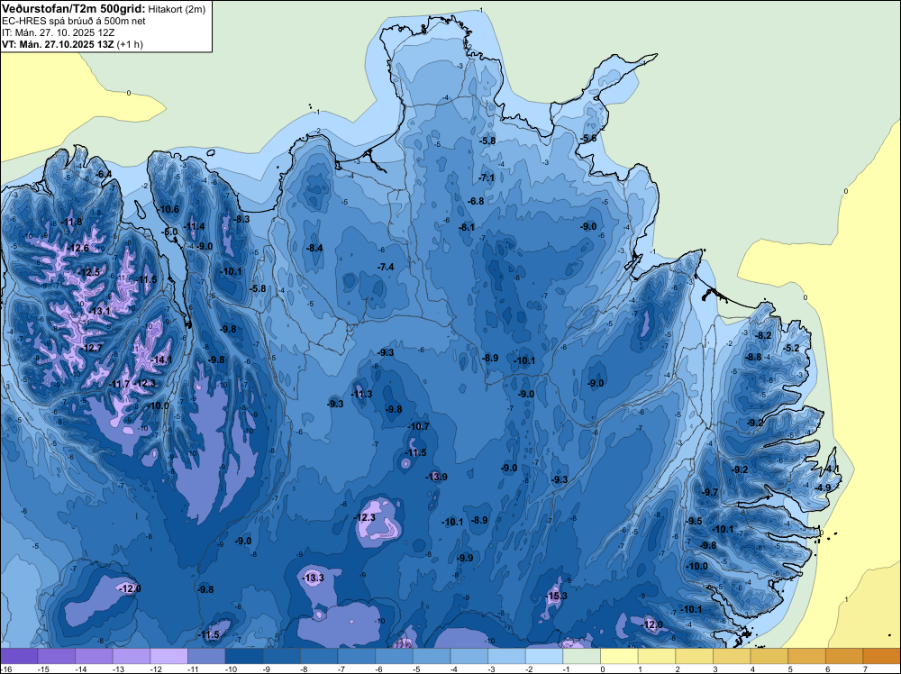Screen dimensions: 901x674
Task: Click the title 'Veðurstofan/T2m 500grid'
Action: click(74, 9)
